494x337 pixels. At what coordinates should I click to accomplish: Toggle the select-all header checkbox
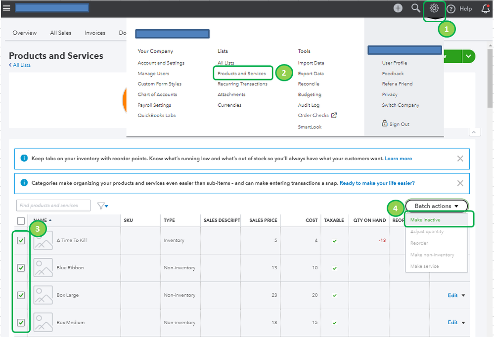21,221
